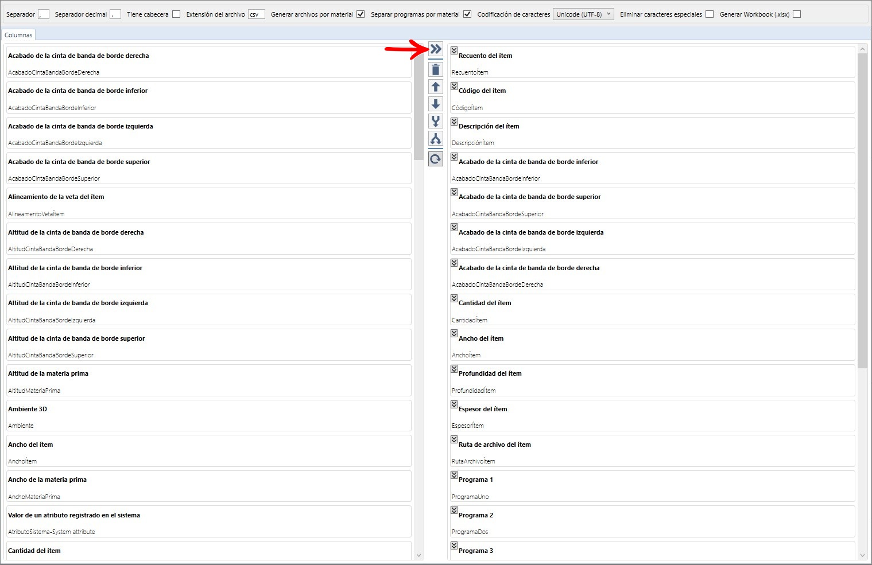Enable Generar Workbook (.xlsx) checkbox
This screenshot has height=565, width=872.
(x=797, y=14)
